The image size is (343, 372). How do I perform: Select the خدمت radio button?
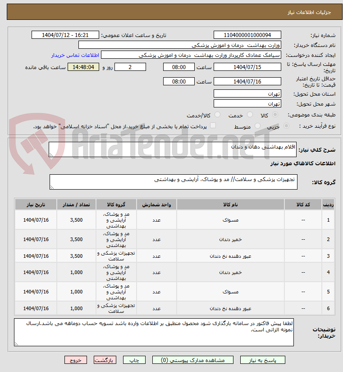pyautogui.click(x=250, y=115)
